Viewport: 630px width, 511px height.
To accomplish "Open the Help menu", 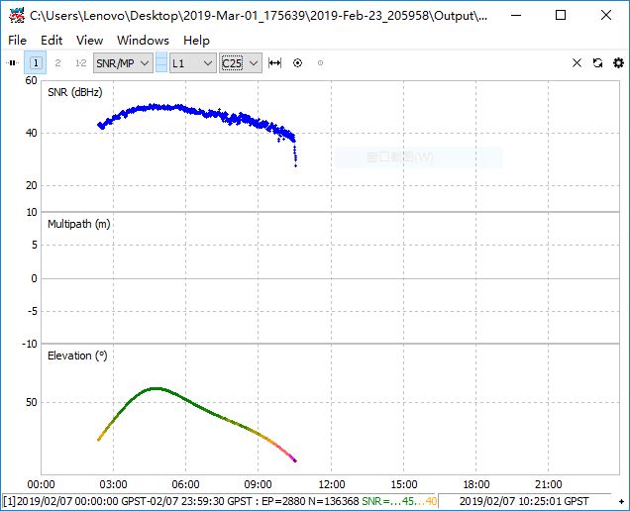I will click(196, 41).
